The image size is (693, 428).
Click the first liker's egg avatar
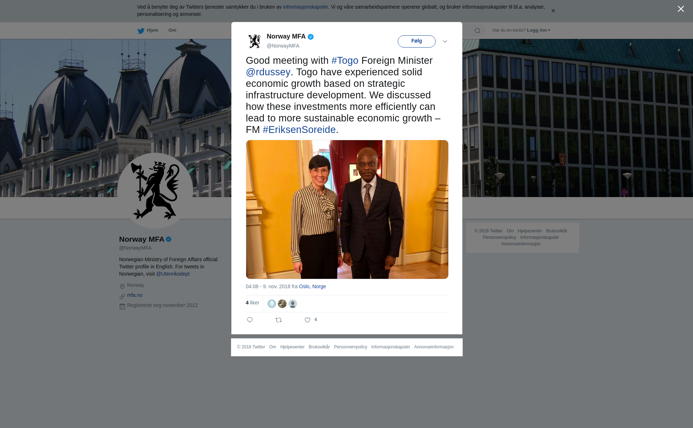[x=272, y=304]
